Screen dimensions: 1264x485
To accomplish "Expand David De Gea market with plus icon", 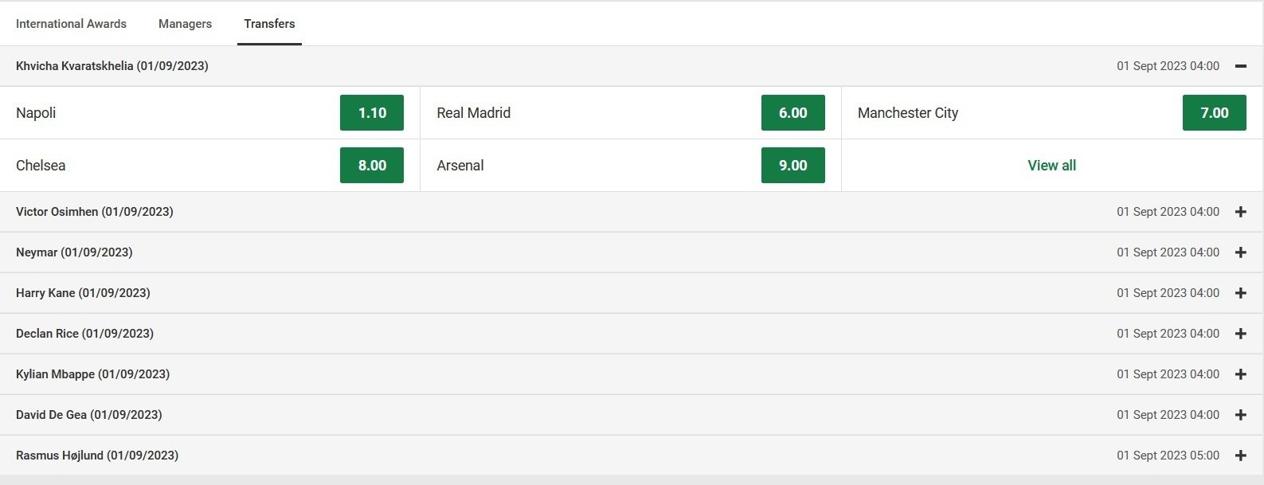I will pos(1240,415).
